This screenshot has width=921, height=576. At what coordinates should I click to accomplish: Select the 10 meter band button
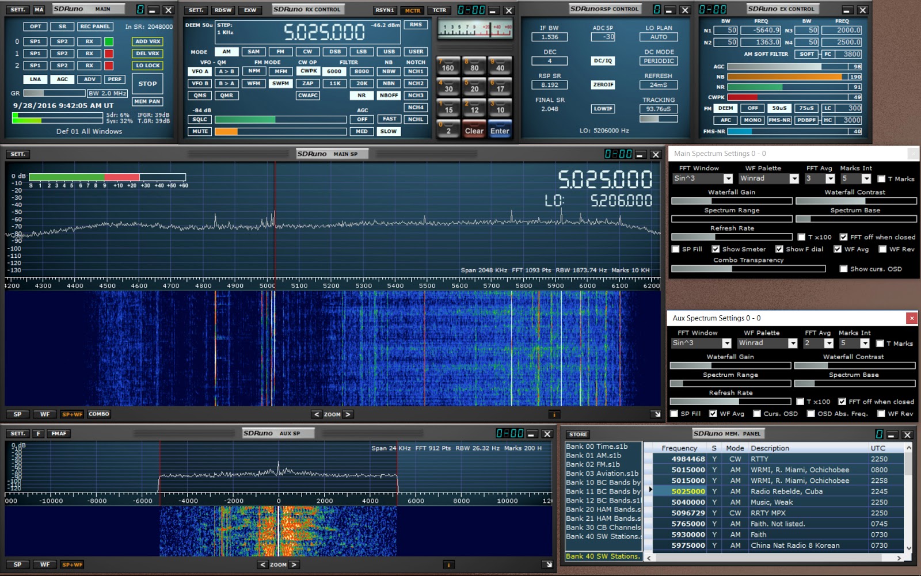(500, 108)
